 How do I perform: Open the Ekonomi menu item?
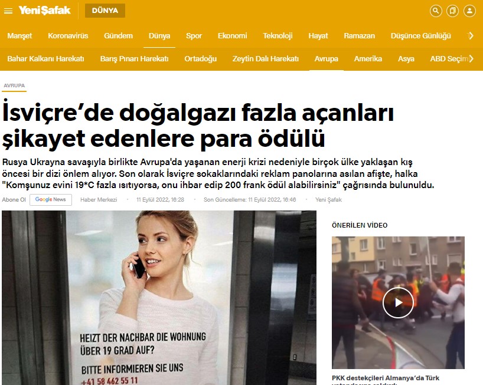tap(232, 36)
